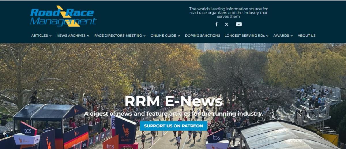Click the RRM E-News heading

click(174, 101)
